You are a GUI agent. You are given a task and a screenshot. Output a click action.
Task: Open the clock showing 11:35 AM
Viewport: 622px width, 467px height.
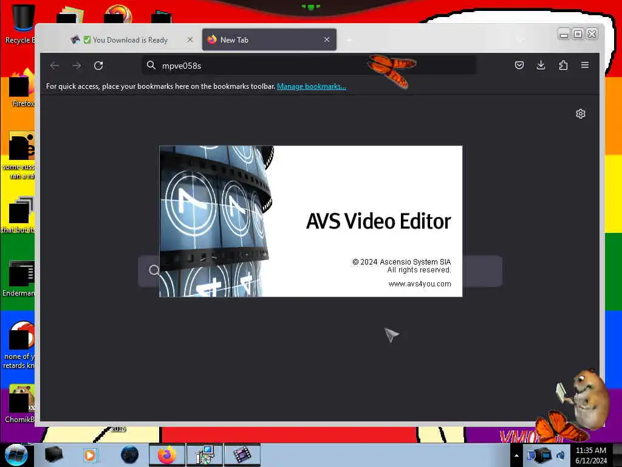pos(591,455)
